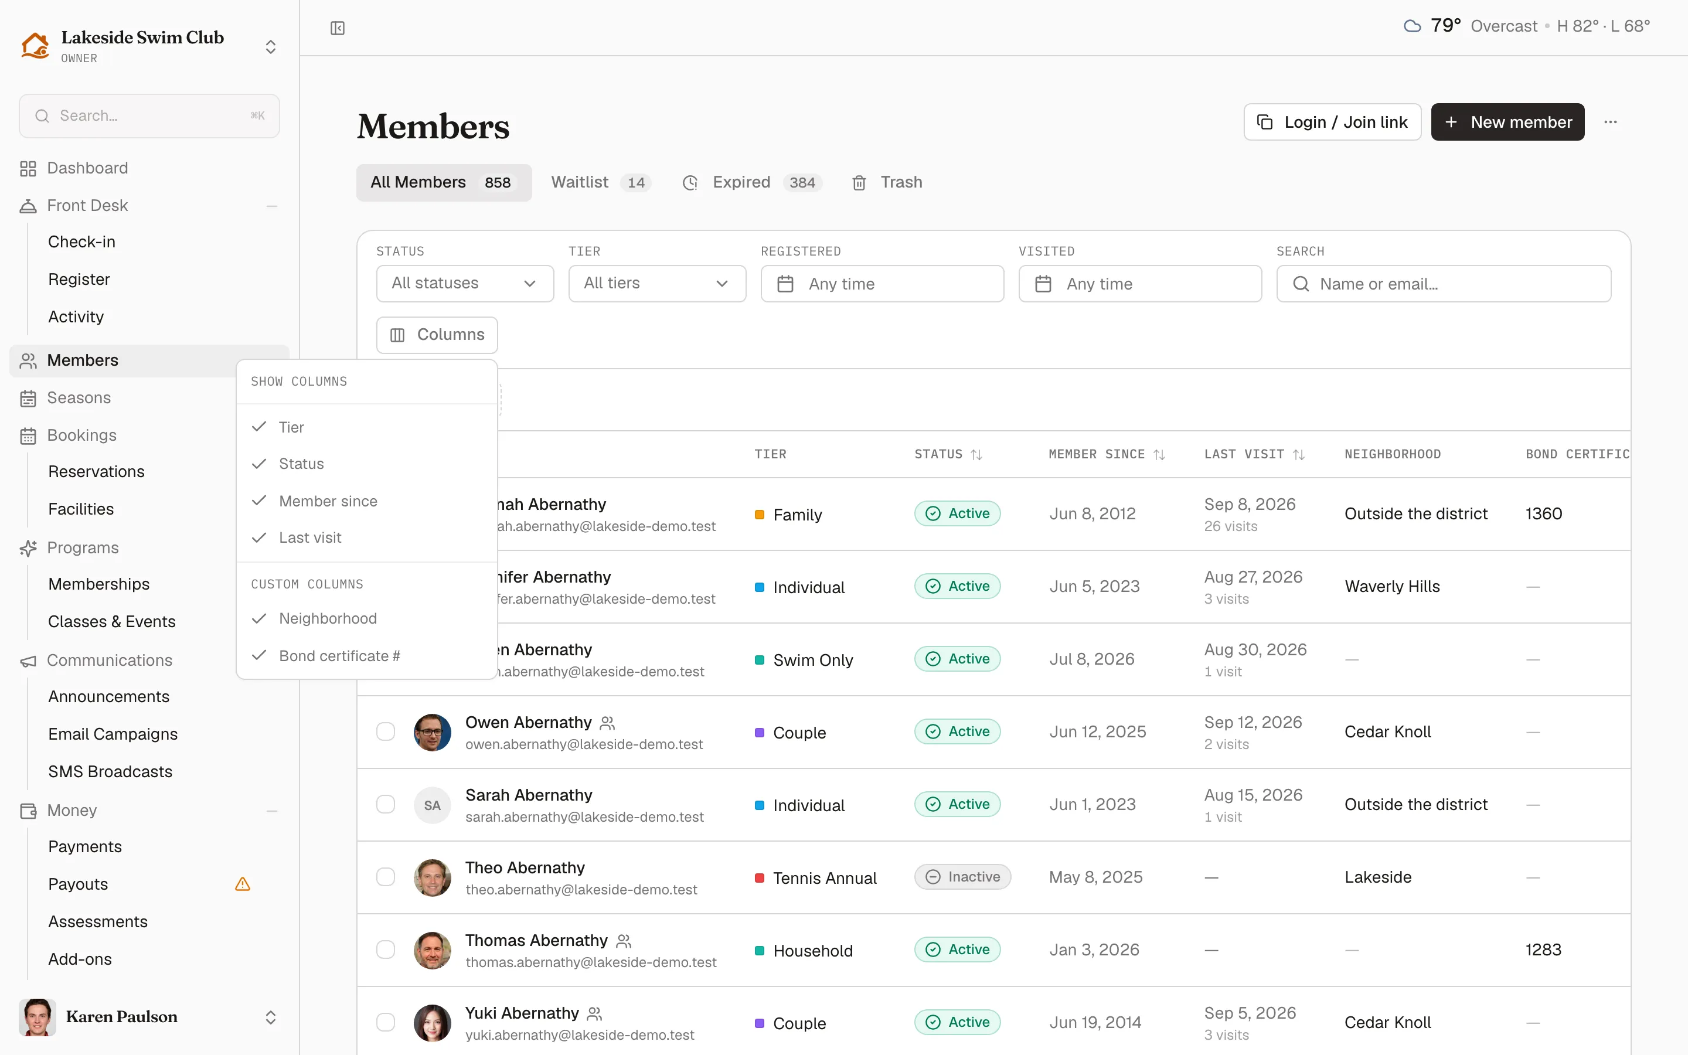
Task: Sort by the Status column arrows
Action: pos(976,455)
